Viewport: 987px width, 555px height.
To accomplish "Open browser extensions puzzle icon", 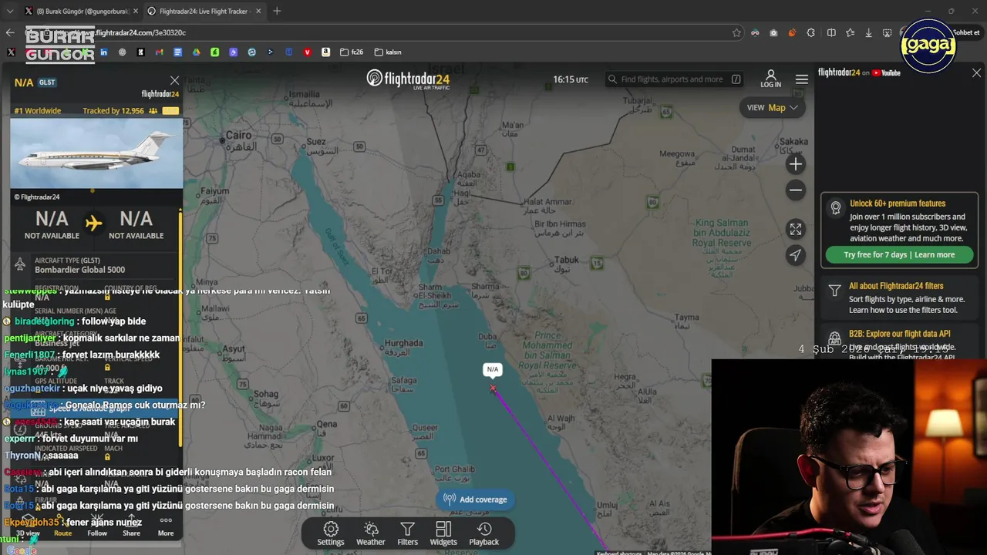I will [811, 32].
